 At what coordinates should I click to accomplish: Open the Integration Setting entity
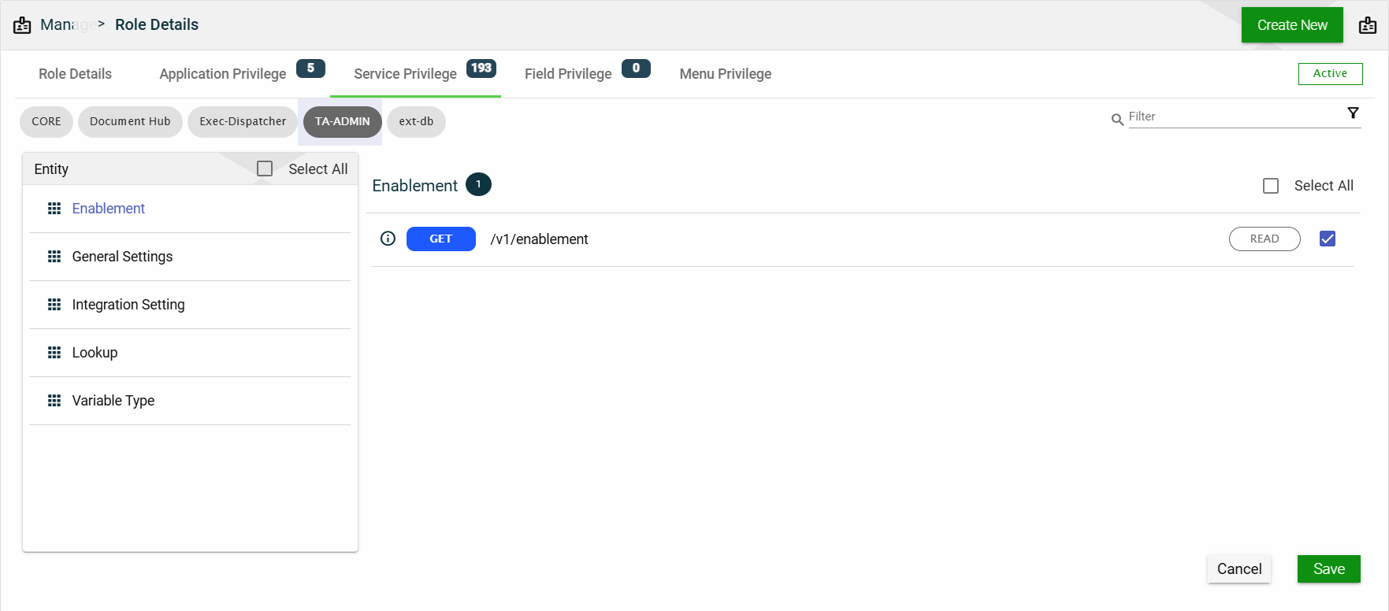pos(128,305)
